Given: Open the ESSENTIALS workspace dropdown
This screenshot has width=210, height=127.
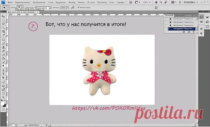Looking at the screenshot, I should tap(191, 2).
